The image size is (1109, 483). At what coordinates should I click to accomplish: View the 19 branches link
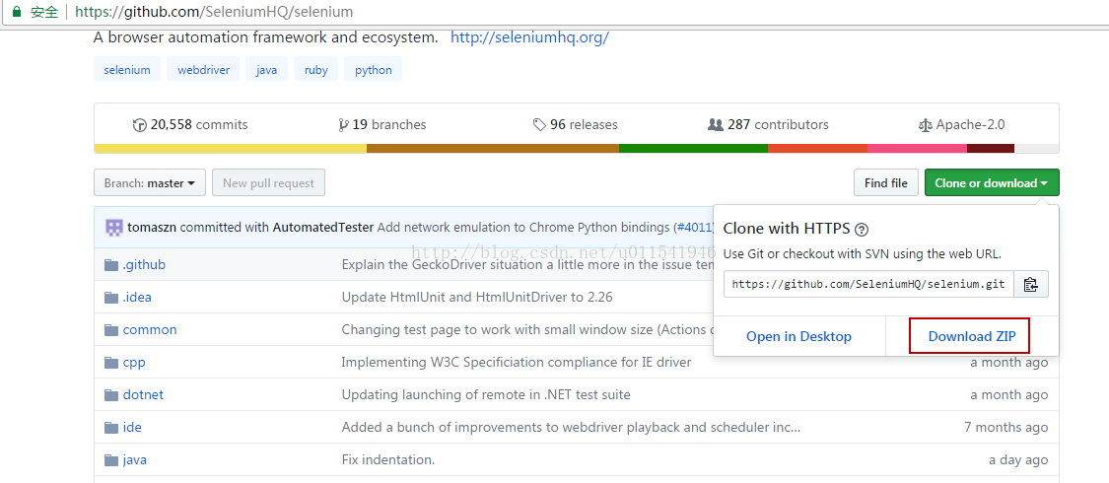click(382, 125)
